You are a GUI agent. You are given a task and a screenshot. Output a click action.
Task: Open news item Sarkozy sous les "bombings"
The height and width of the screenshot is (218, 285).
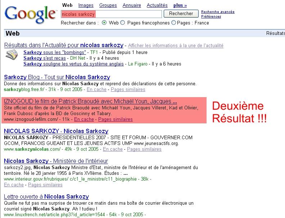(x=55, y=52)
